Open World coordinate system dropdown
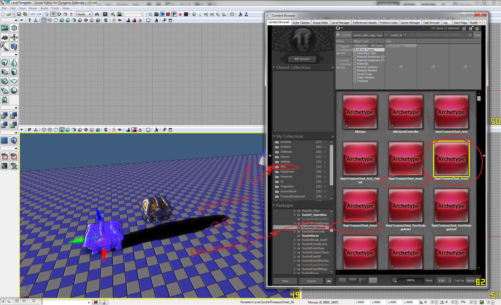The height and width of the screenshot is (305, 501). point(84,14)
